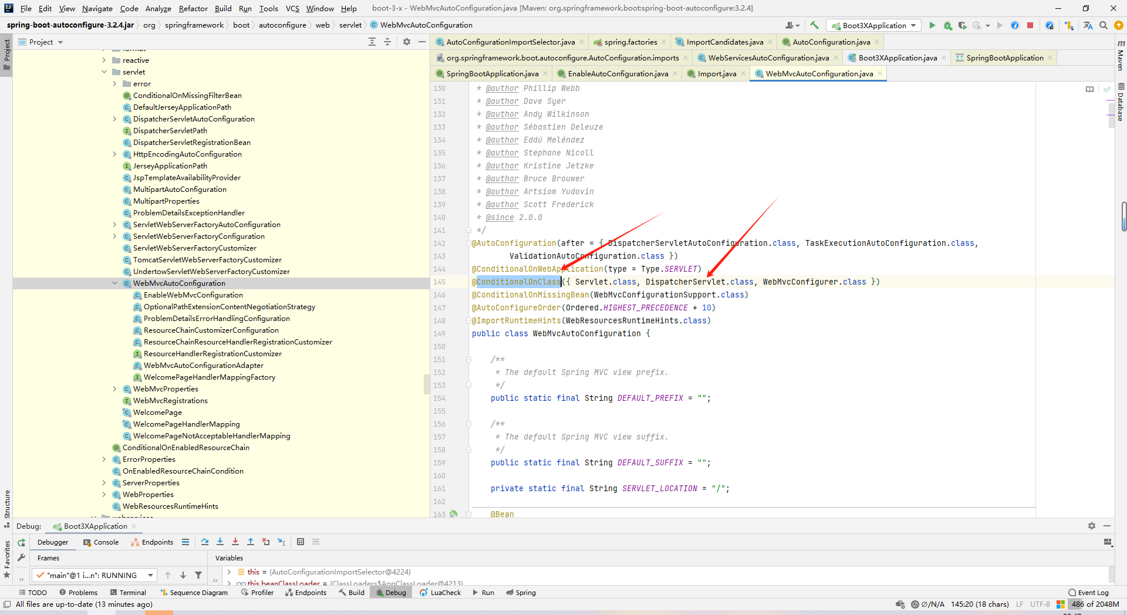The height and width of the screenshot is (615, 1127).
Task: Open Debug panel settings gear
Action: (1092, 526)
